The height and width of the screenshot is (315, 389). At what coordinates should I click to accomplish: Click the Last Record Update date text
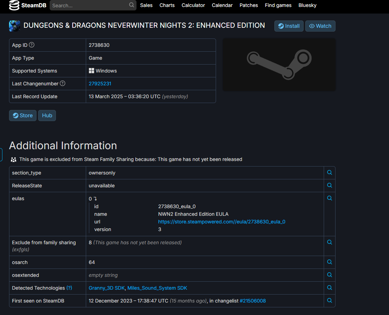tap(125, 96)
